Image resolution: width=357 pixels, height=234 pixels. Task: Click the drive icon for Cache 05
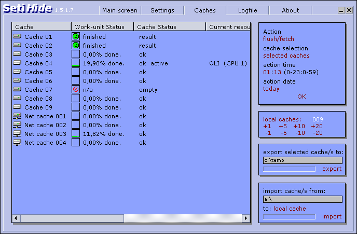[x=17, y=72]
